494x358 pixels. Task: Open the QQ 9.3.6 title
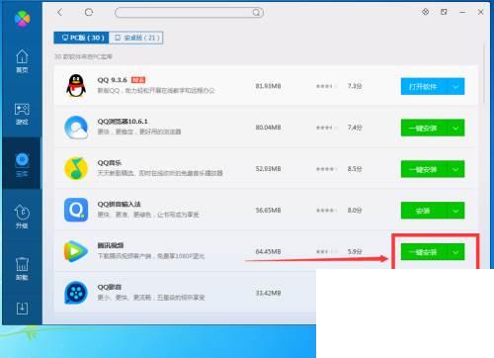point(112,80)
